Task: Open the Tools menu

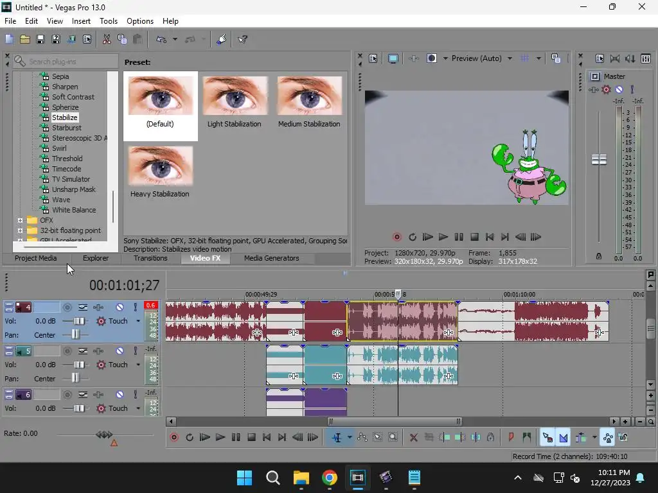Action: [108, 21]
